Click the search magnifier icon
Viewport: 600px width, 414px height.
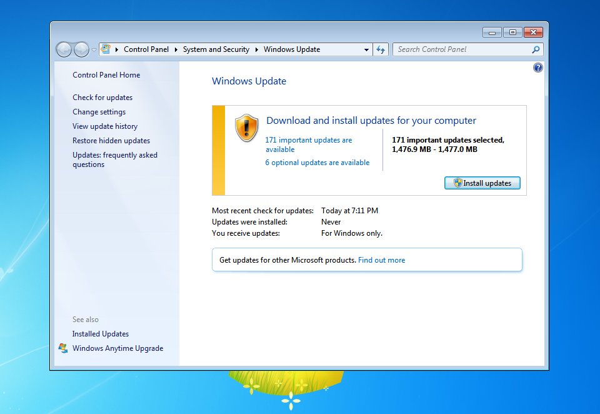click(536, 49)
